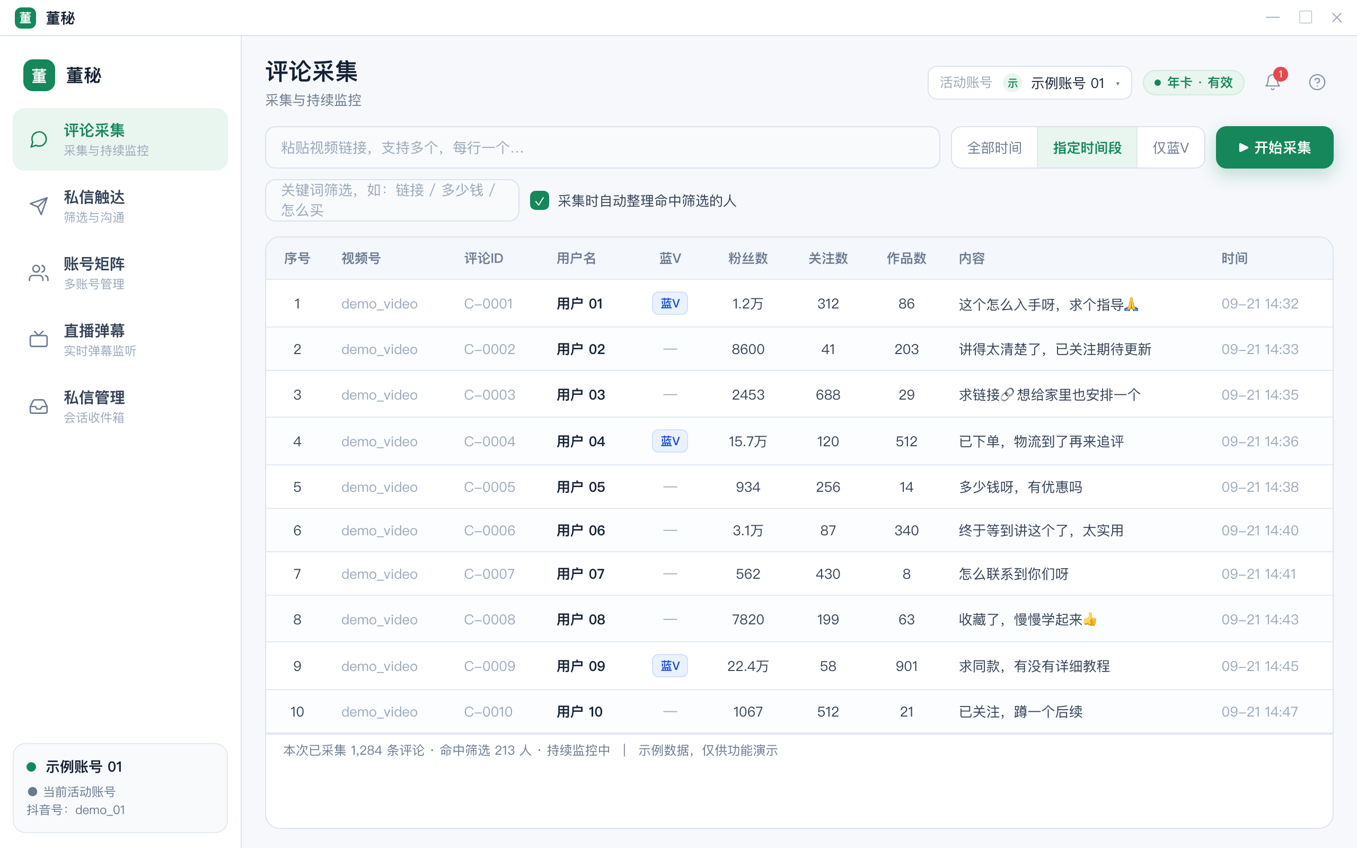Click 抖音号: demo_01 text
Viewport: 1357px width, 848px height.
[x=76, y=810]
